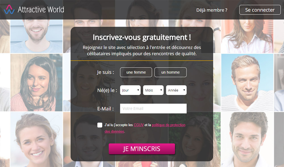Expand the Mois month dropdown
284x167 pixels.
tap(153, 90)
